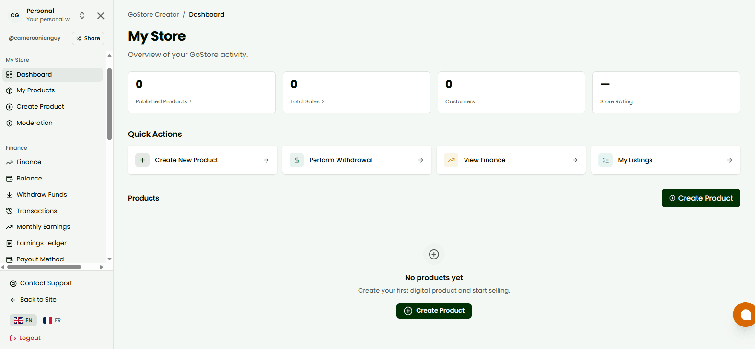The width and height of the screenshot is (755, 349).
Task: Go Back to Site
Action: coord(34,300)
